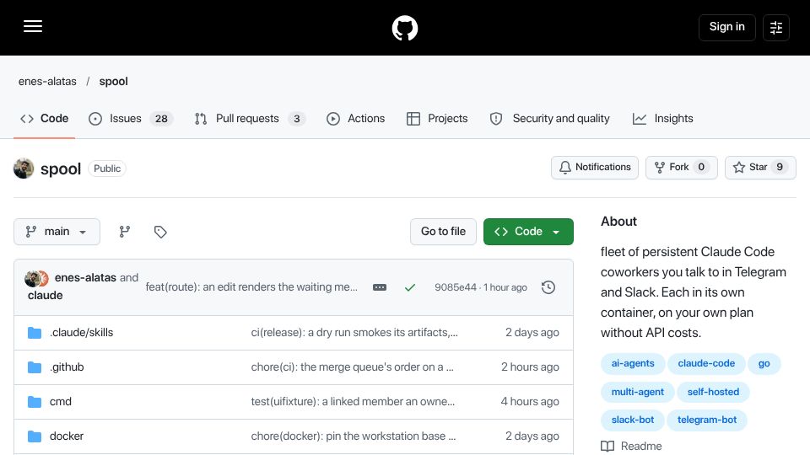
Task: Show commit checks green checkmark
Action: click(410, 287)
